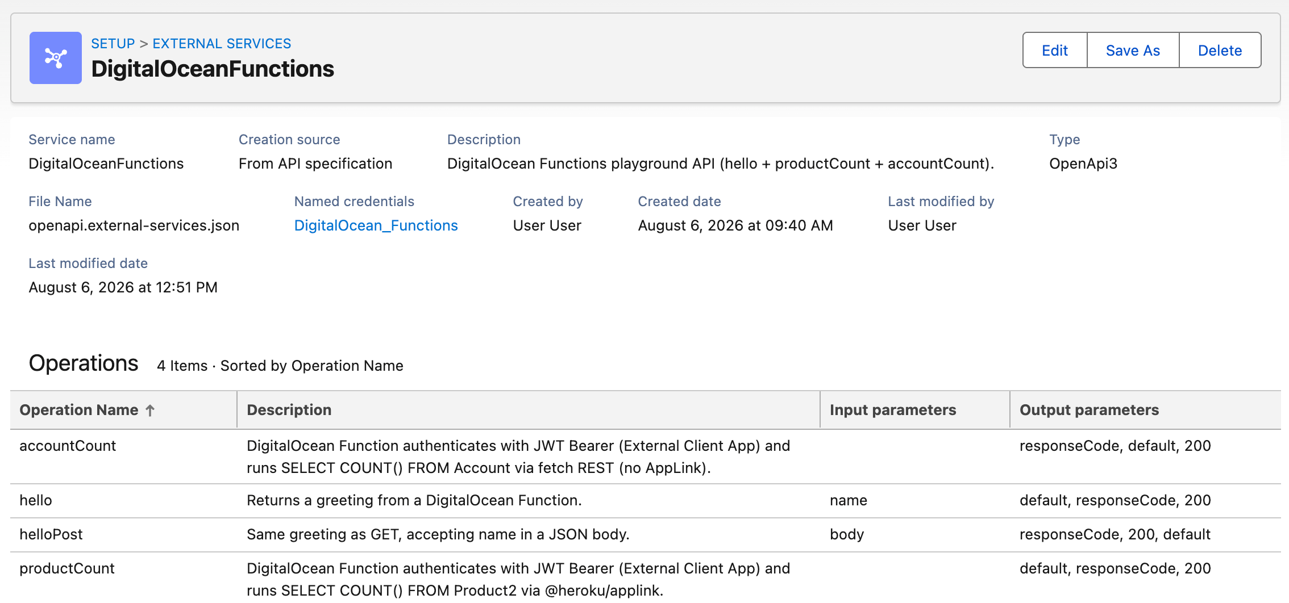Click the 'Created date' field label

[x=679, y=202]
